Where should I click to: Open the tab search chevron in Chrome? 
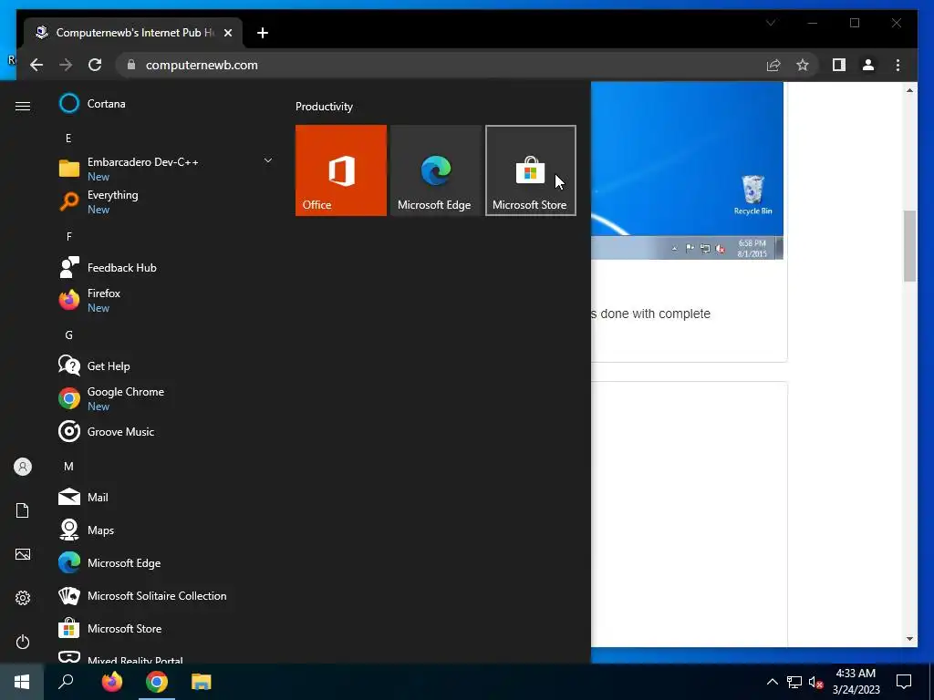pos(771,23)
